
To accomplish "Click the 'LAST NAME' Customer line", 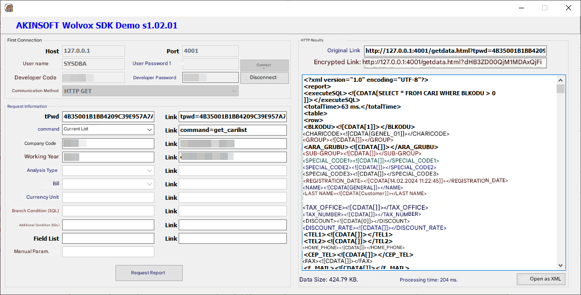I will (x=365, y=194).
